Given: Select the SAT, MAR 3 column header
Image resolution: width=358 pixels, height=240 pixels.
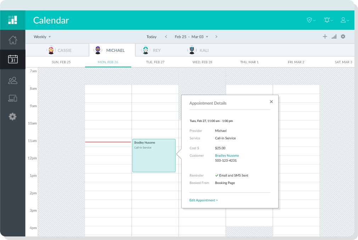Looking at the screenshot, I should coord(343,62).
